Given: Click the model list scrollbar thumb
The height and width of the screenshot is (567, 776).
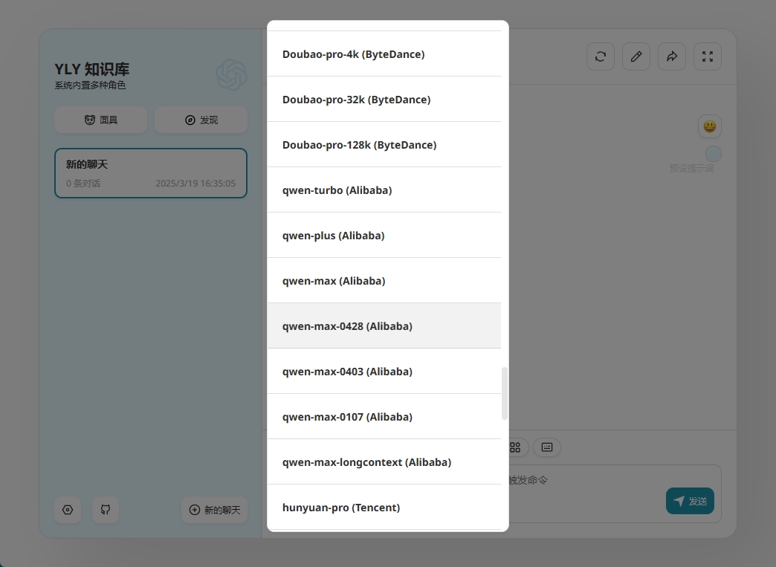Looking at the screenshot, I should 505,393.
